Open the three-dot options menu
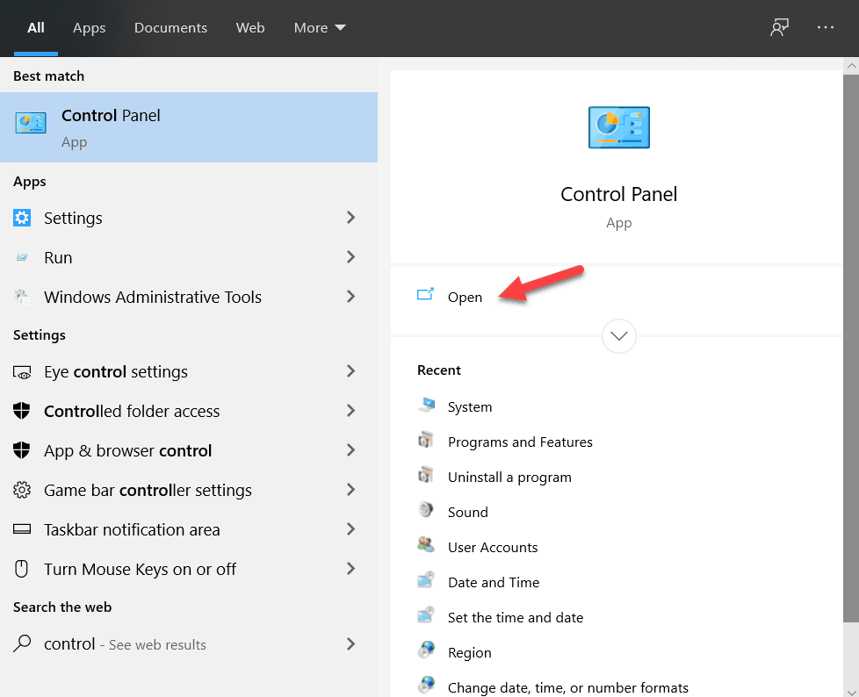 click(x=826, y=27)
